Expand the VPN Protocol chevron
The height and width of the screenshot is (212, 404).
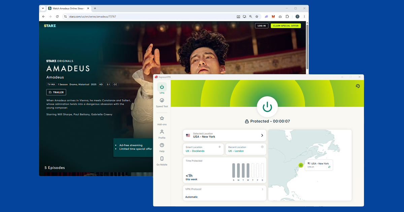263,189
